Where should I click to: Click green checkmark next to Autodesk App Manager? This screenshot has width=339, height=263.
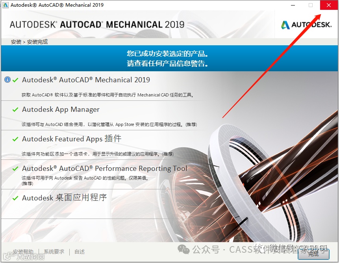[x=15, y=109]
